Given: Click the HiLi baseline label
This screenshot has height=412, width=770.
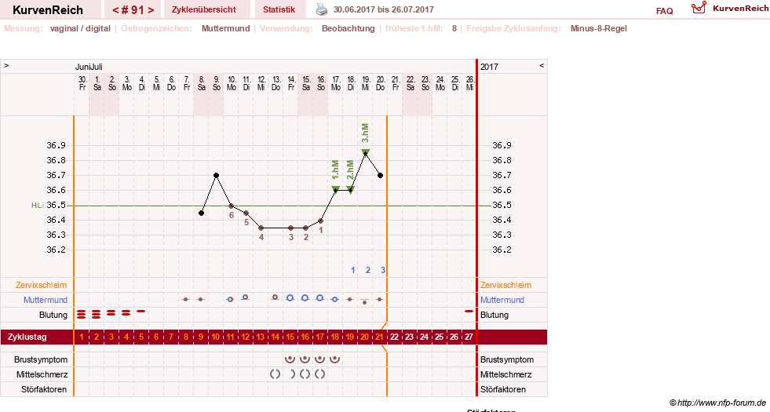Looking at the screenshot, I should coord(38,206).
